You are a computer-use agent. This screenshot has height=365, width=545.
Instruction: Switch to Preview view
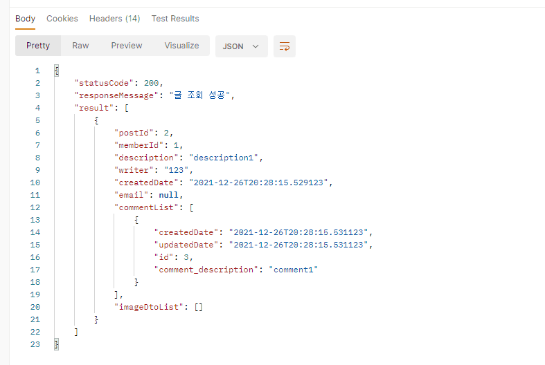click(127, 46)
